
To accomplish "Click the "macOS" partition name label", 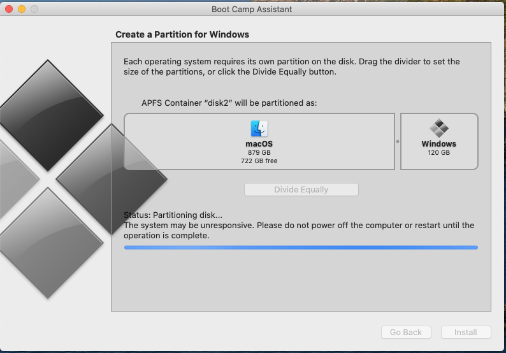I will click(x=259, y=143).
